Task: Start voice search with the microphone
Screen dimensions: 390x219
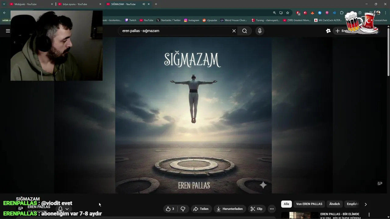Action: pyautogui.click(x=260, y=31)
